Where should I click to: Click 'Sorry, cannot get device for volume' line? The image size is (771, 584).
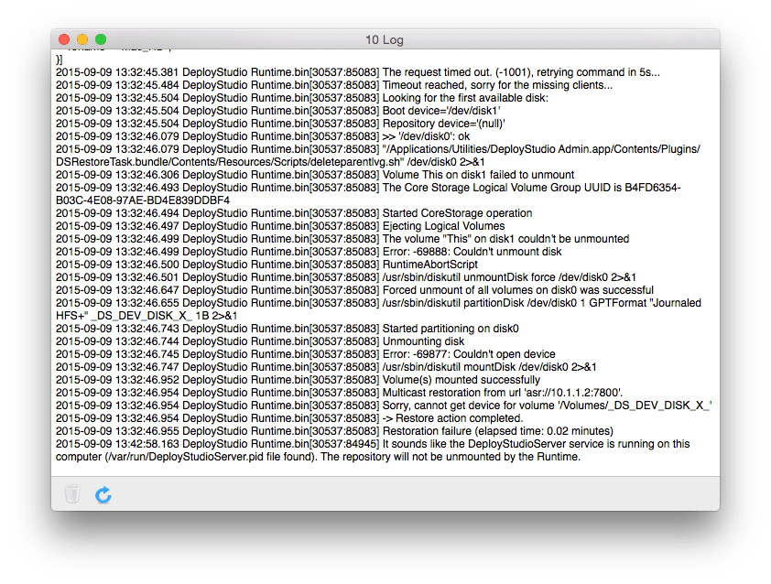384,405
